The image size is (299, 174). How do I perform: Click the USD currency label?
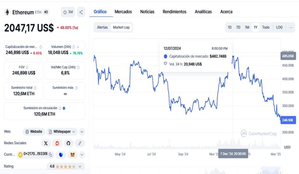(x=287, y=147)
